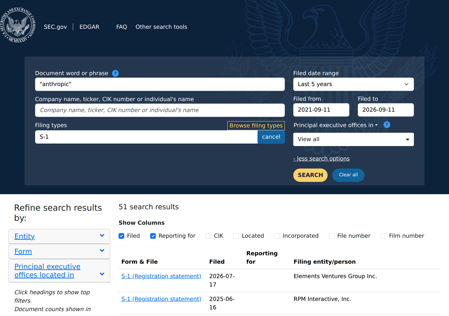Image resolution: width=449 pixels, height=316 pixels.
Task: Enable the Located column checkbox
Action: [236, 236]
